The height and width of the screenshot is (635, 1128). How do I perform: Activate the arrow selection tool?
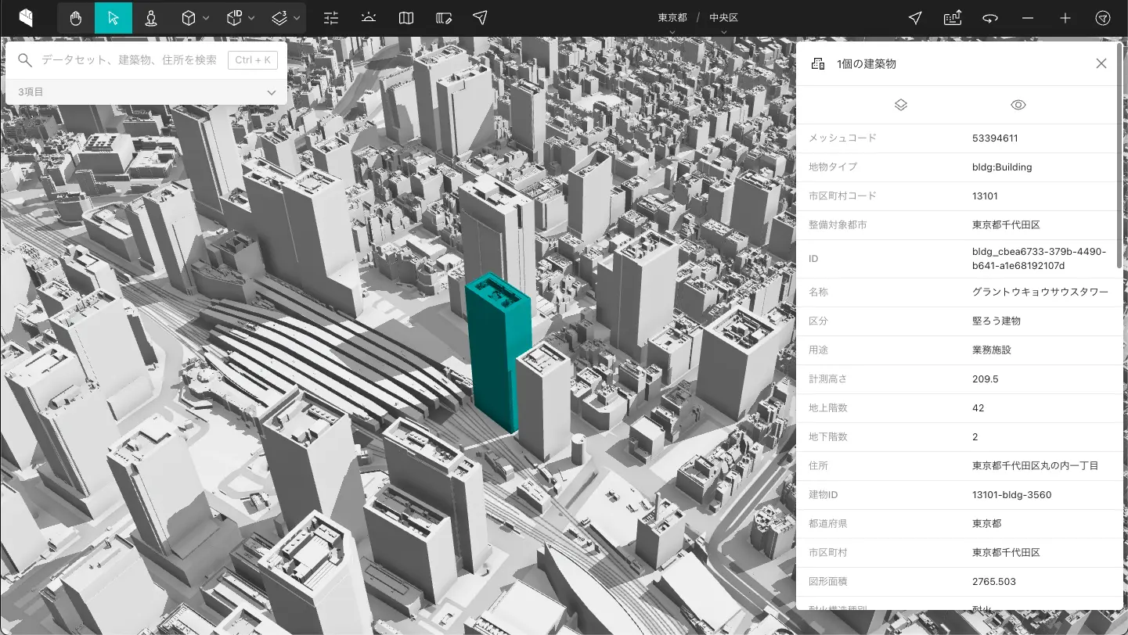(x=114, y=18)
